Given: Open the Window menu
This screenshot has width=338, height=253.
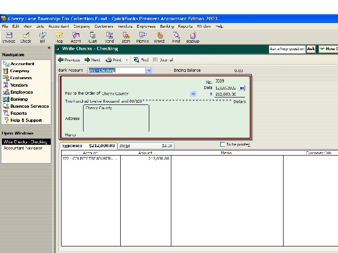Looking at the screenshot, I should click(x=204, y=26).
